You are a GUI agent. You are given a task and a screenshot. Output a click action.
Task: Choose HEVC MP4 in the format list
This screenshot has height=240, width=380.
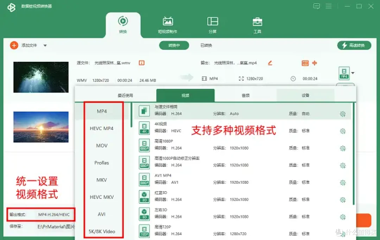pos(102,129)
